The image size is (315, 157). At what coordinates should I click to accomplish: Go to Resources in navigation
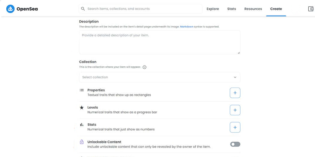(253, 9)
